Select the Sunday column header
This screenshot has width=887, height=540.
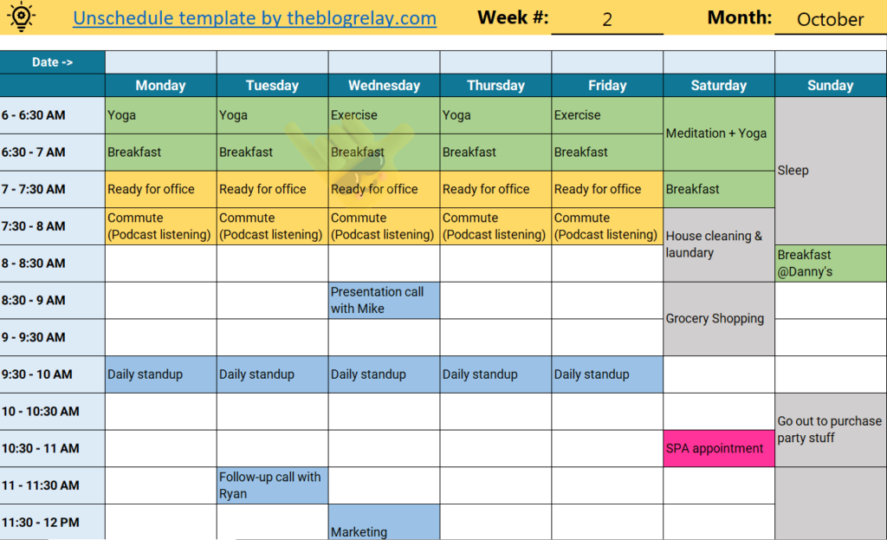pyautogui.click(x=831, y=86)
